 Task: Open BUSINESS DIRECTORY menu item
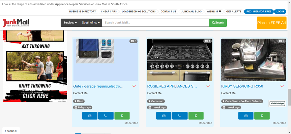coord(82,12)
